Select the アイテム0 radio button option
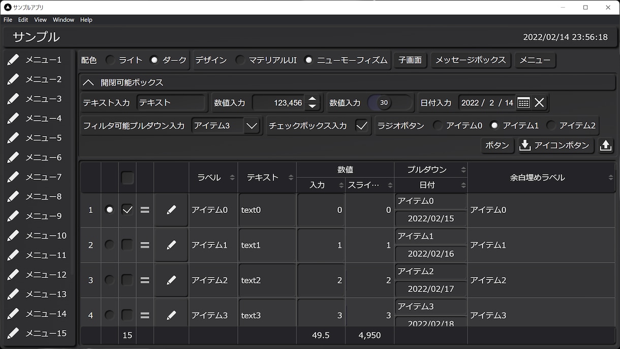 (438, 125)
